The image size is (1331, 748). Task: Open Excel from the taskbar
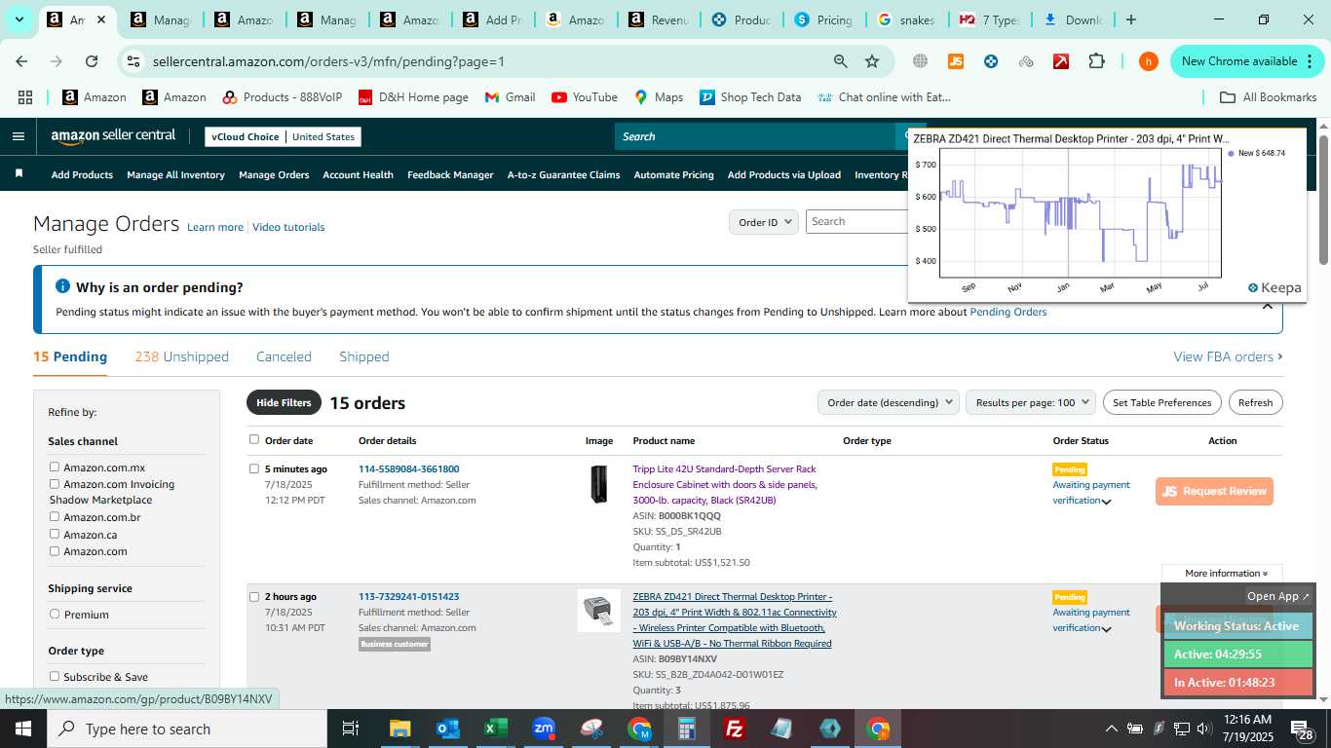click(x=496, y=729)
